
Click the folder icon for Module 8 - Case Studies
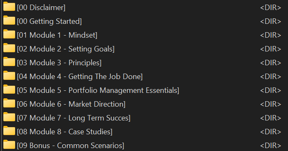9,131
